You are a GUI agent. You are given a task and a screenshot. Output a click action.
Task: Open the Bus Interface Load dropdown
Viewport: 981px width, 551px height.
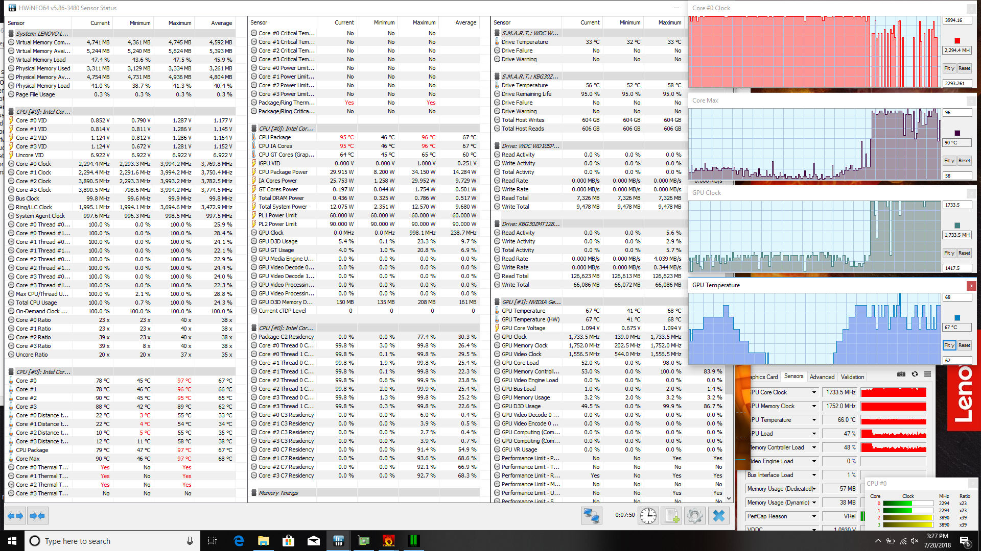click(x=814, y=475)
